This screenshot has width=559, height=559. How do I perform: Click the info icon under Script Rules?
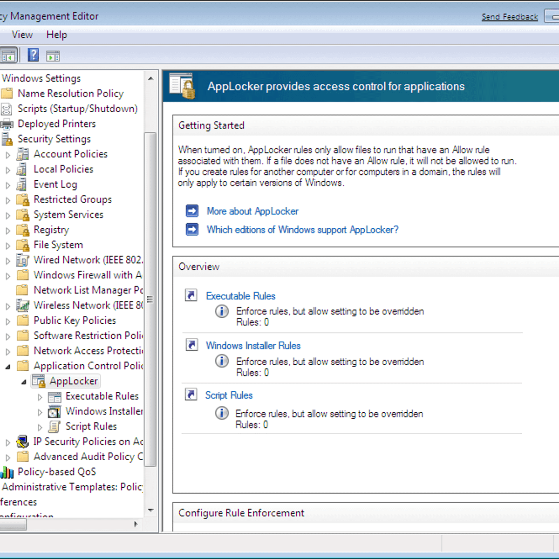[222, 413]
